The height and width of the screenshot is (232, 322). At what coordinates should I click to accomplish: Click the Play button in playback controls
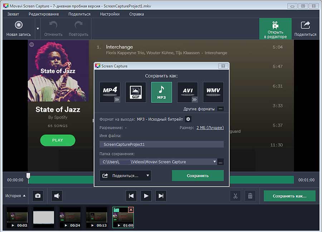[x=146, y=196]
